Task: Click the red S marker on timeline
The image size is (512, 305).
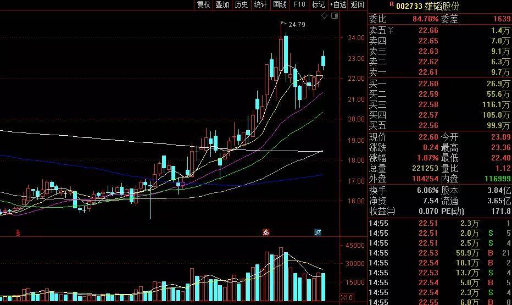Action: tap(18, 232)
